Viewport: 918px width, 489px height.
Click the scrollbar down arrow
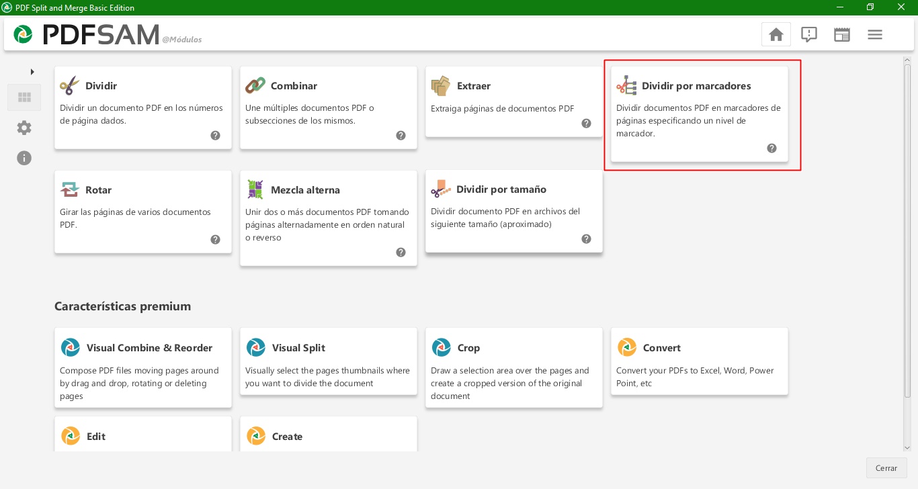[907, 447]
